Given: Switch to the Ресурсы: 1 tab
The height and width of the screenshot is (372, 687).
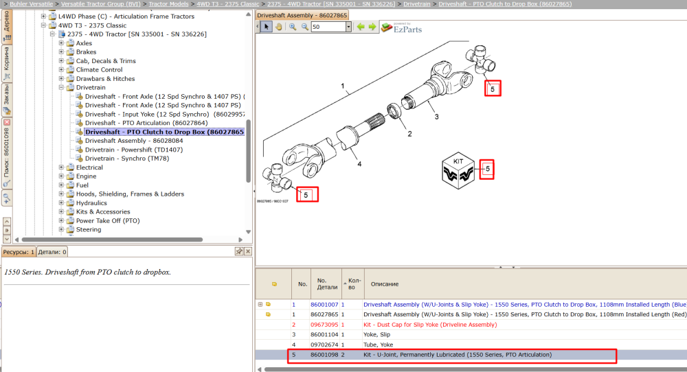Looking at the screenshot, I should 19,252.
